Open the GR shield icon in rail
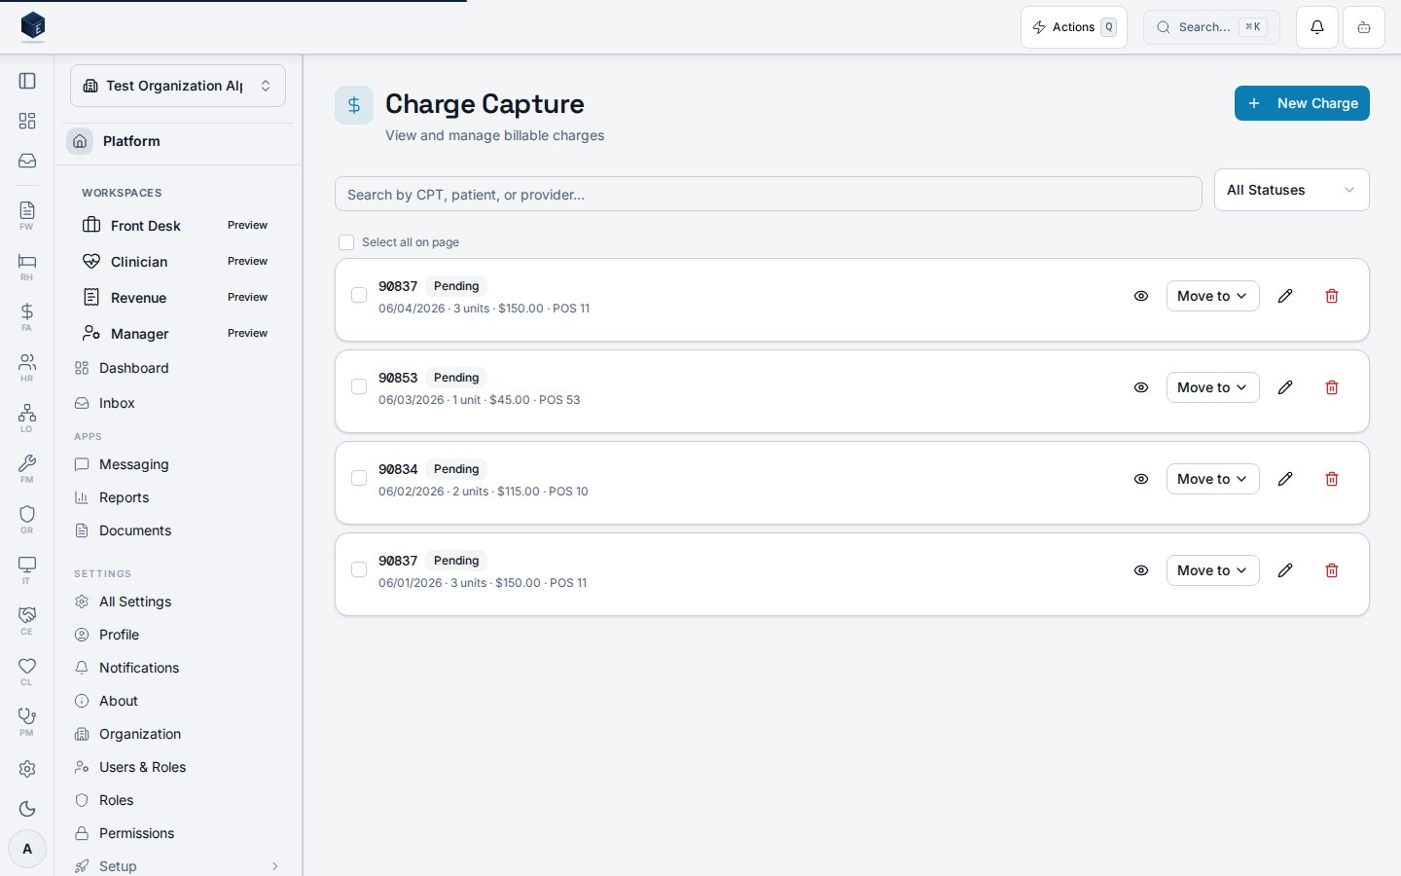 [x=27, y=519]
